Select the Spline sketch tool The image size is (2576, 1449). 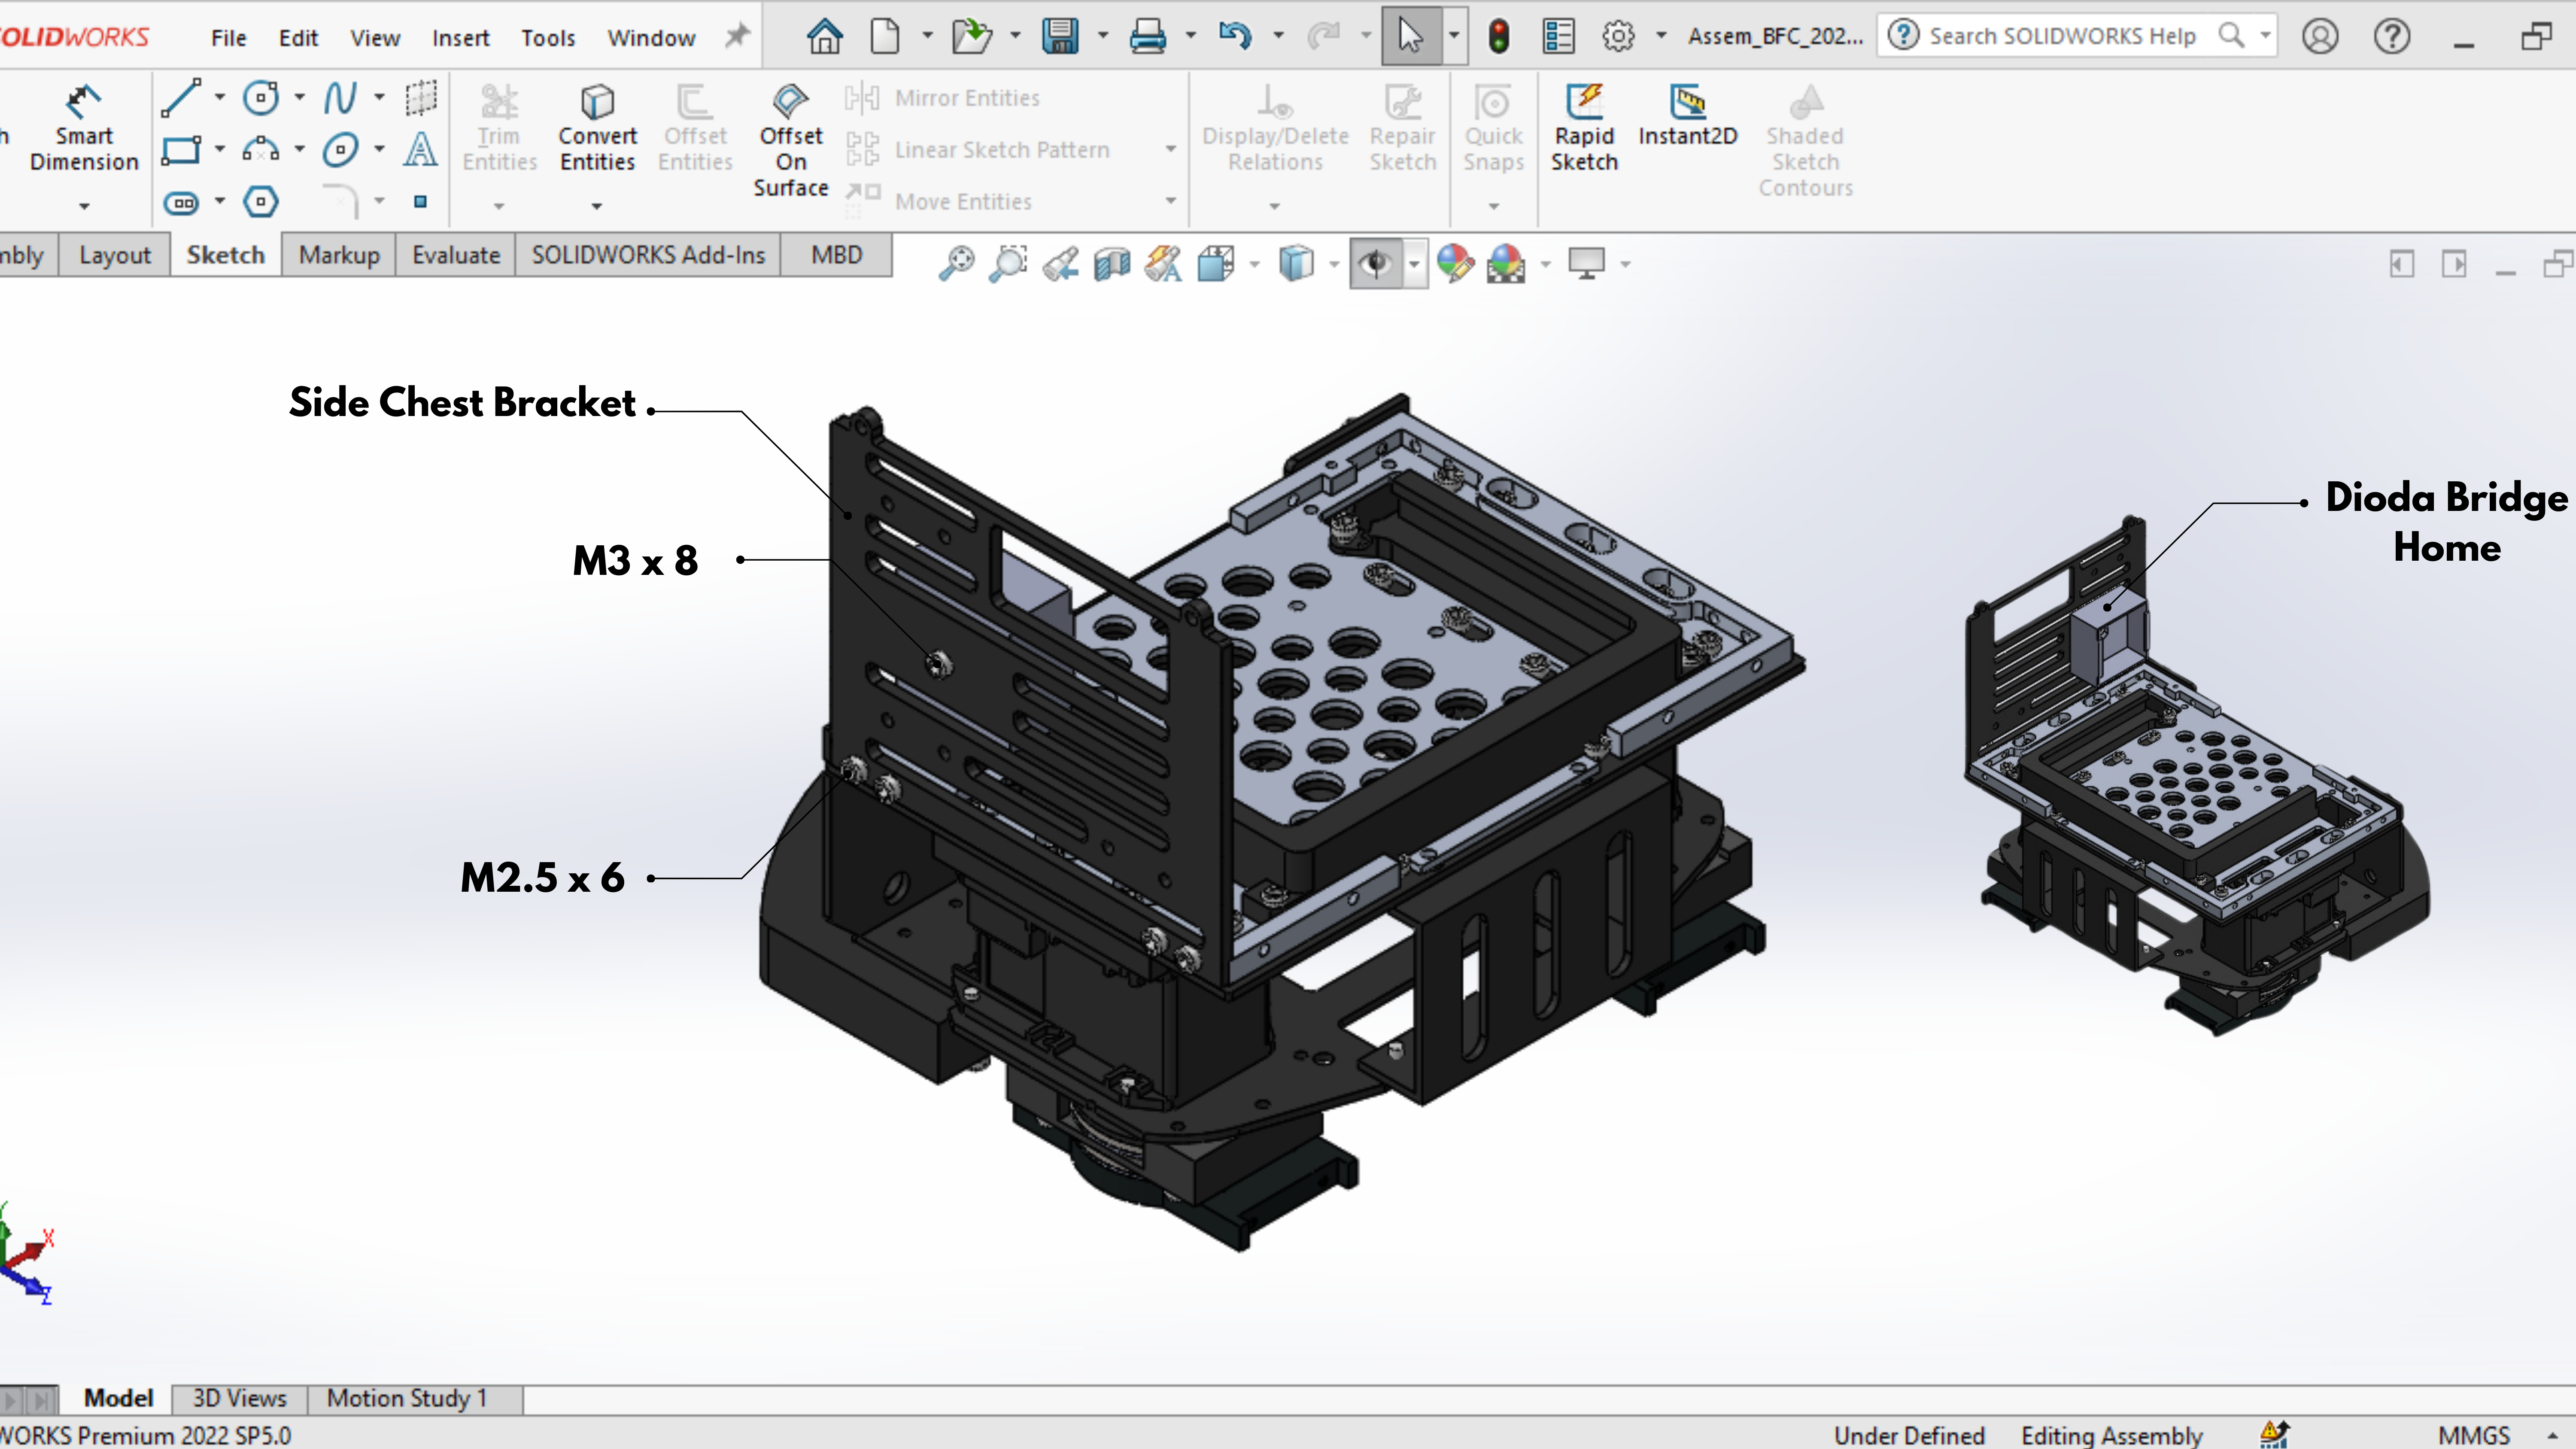click(x=340, y=98)
